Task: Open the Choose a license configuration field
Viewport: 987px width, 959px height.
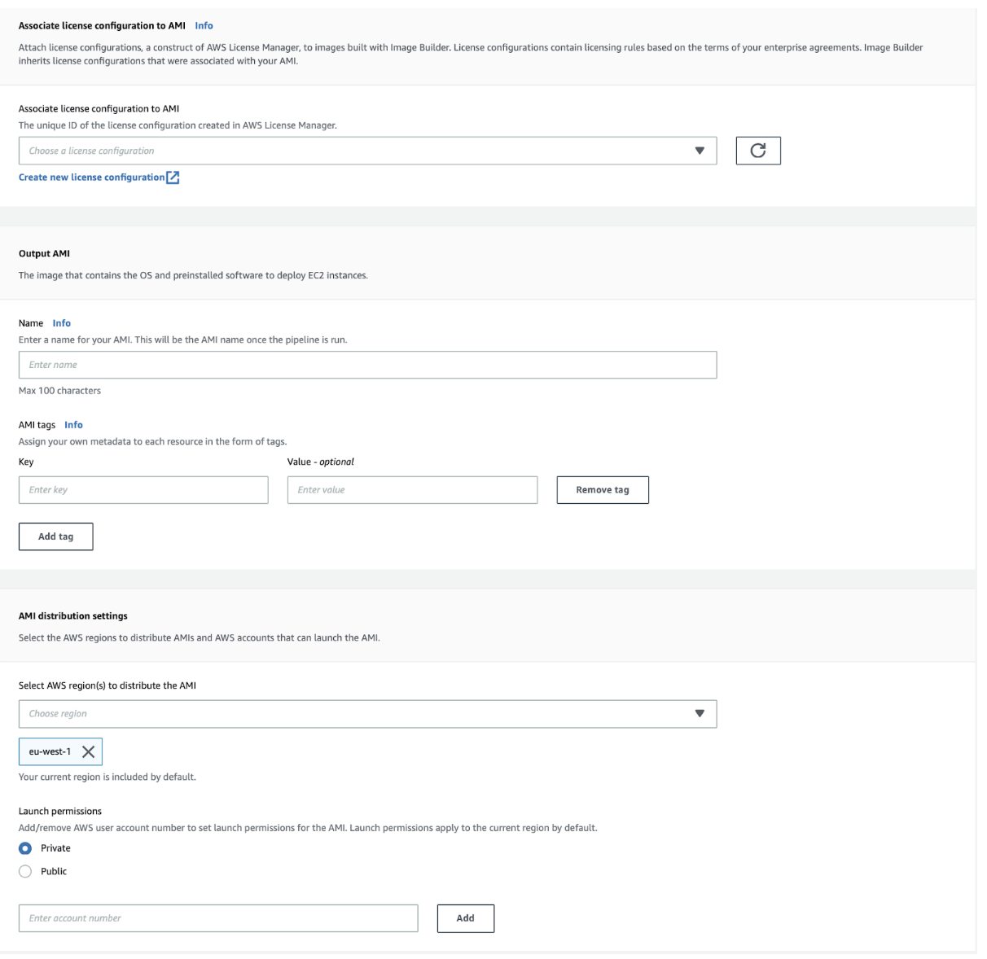Action: tap(350, 151)
